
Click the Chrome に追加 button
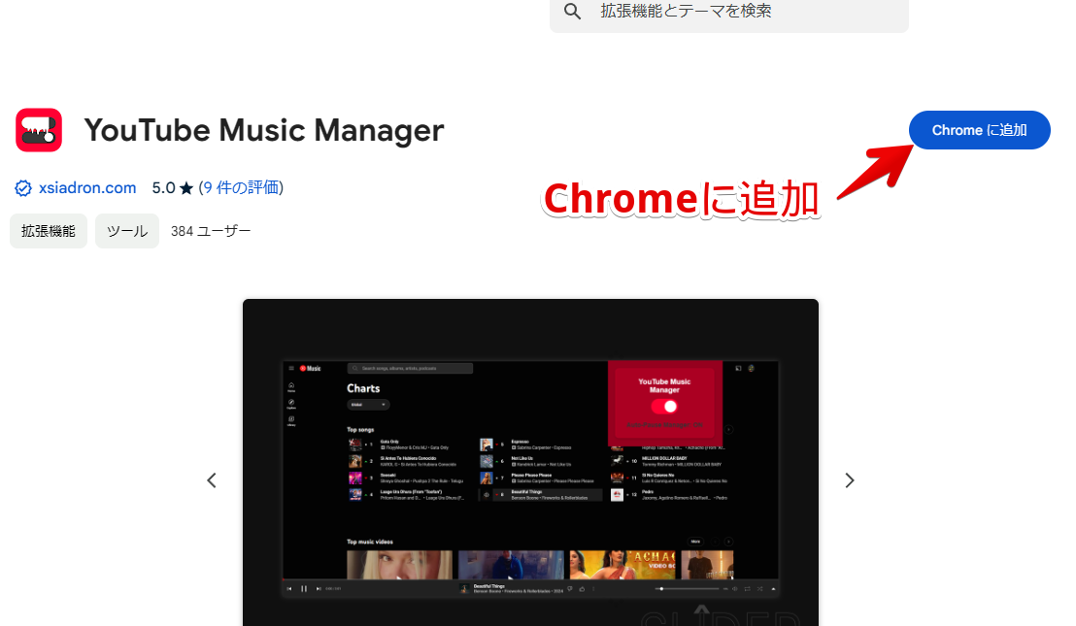coord(979,130)
